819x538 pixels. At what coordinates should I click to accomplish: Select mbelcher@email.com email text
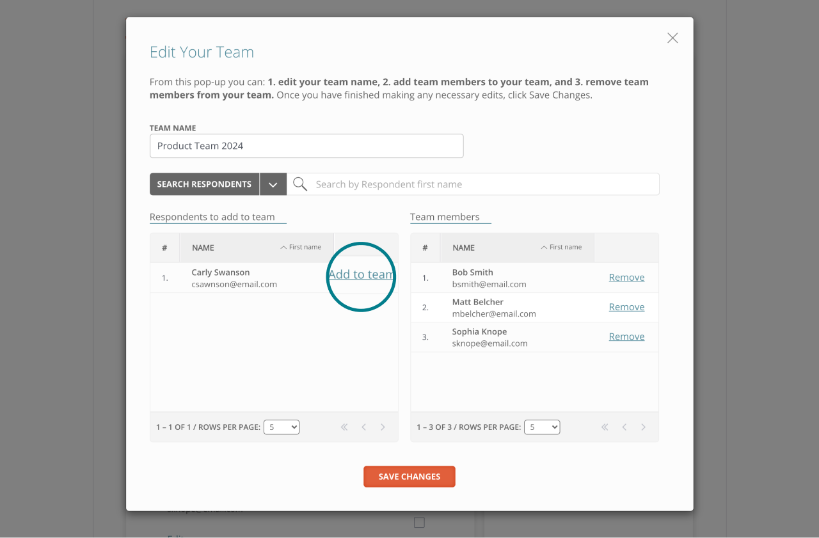(x=494, y=313)
